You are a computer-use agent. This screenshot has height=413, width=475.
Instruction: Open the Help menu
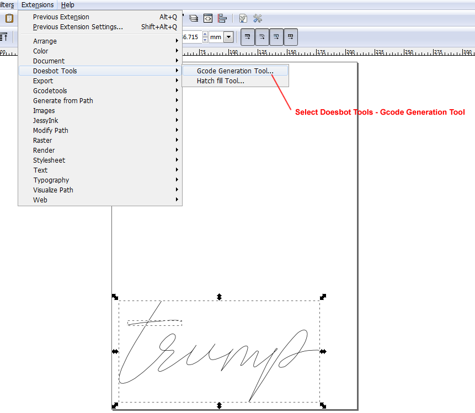[x=67, y=5]
